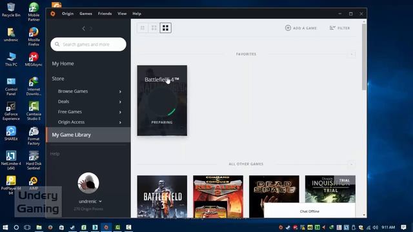Screen dimensions: 413x232
Task: Open the Red Alert 2 game tile
Action: pos(218,197)
